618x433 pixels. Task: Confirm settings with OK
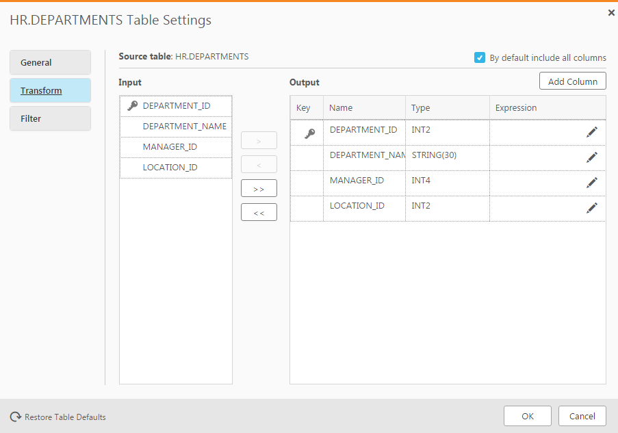point(527,415)
